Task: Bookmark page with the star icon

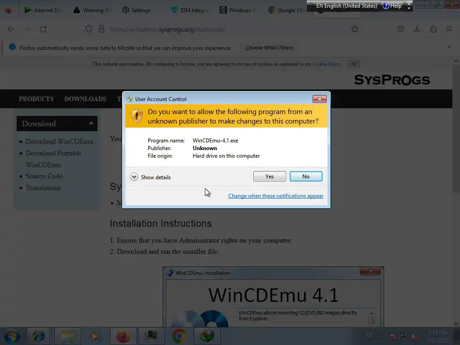Action: [355, 29]
